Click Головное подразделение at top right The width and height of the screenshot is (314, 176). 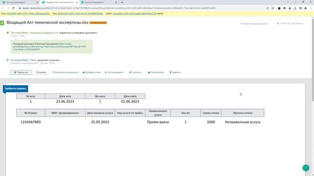pos(254,23)
